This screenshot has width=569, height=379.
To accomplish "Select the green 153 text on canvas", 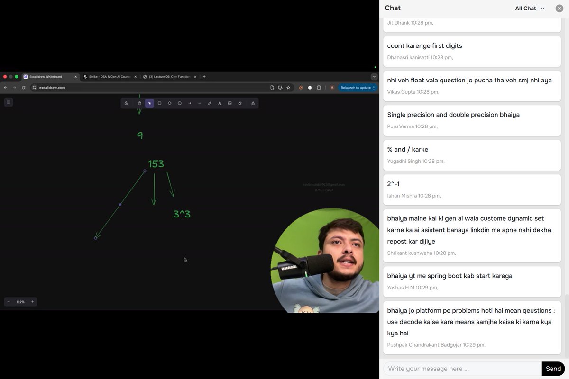I will 156,164.
